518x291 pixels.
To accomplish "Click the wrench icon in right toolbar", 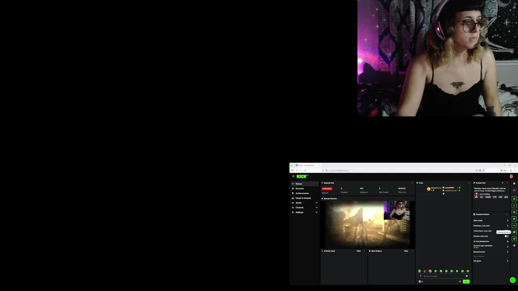I will coord(514,239).
